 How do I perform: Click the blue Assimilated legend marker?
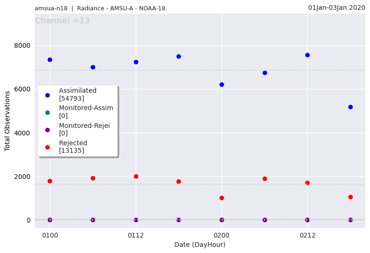47,95
